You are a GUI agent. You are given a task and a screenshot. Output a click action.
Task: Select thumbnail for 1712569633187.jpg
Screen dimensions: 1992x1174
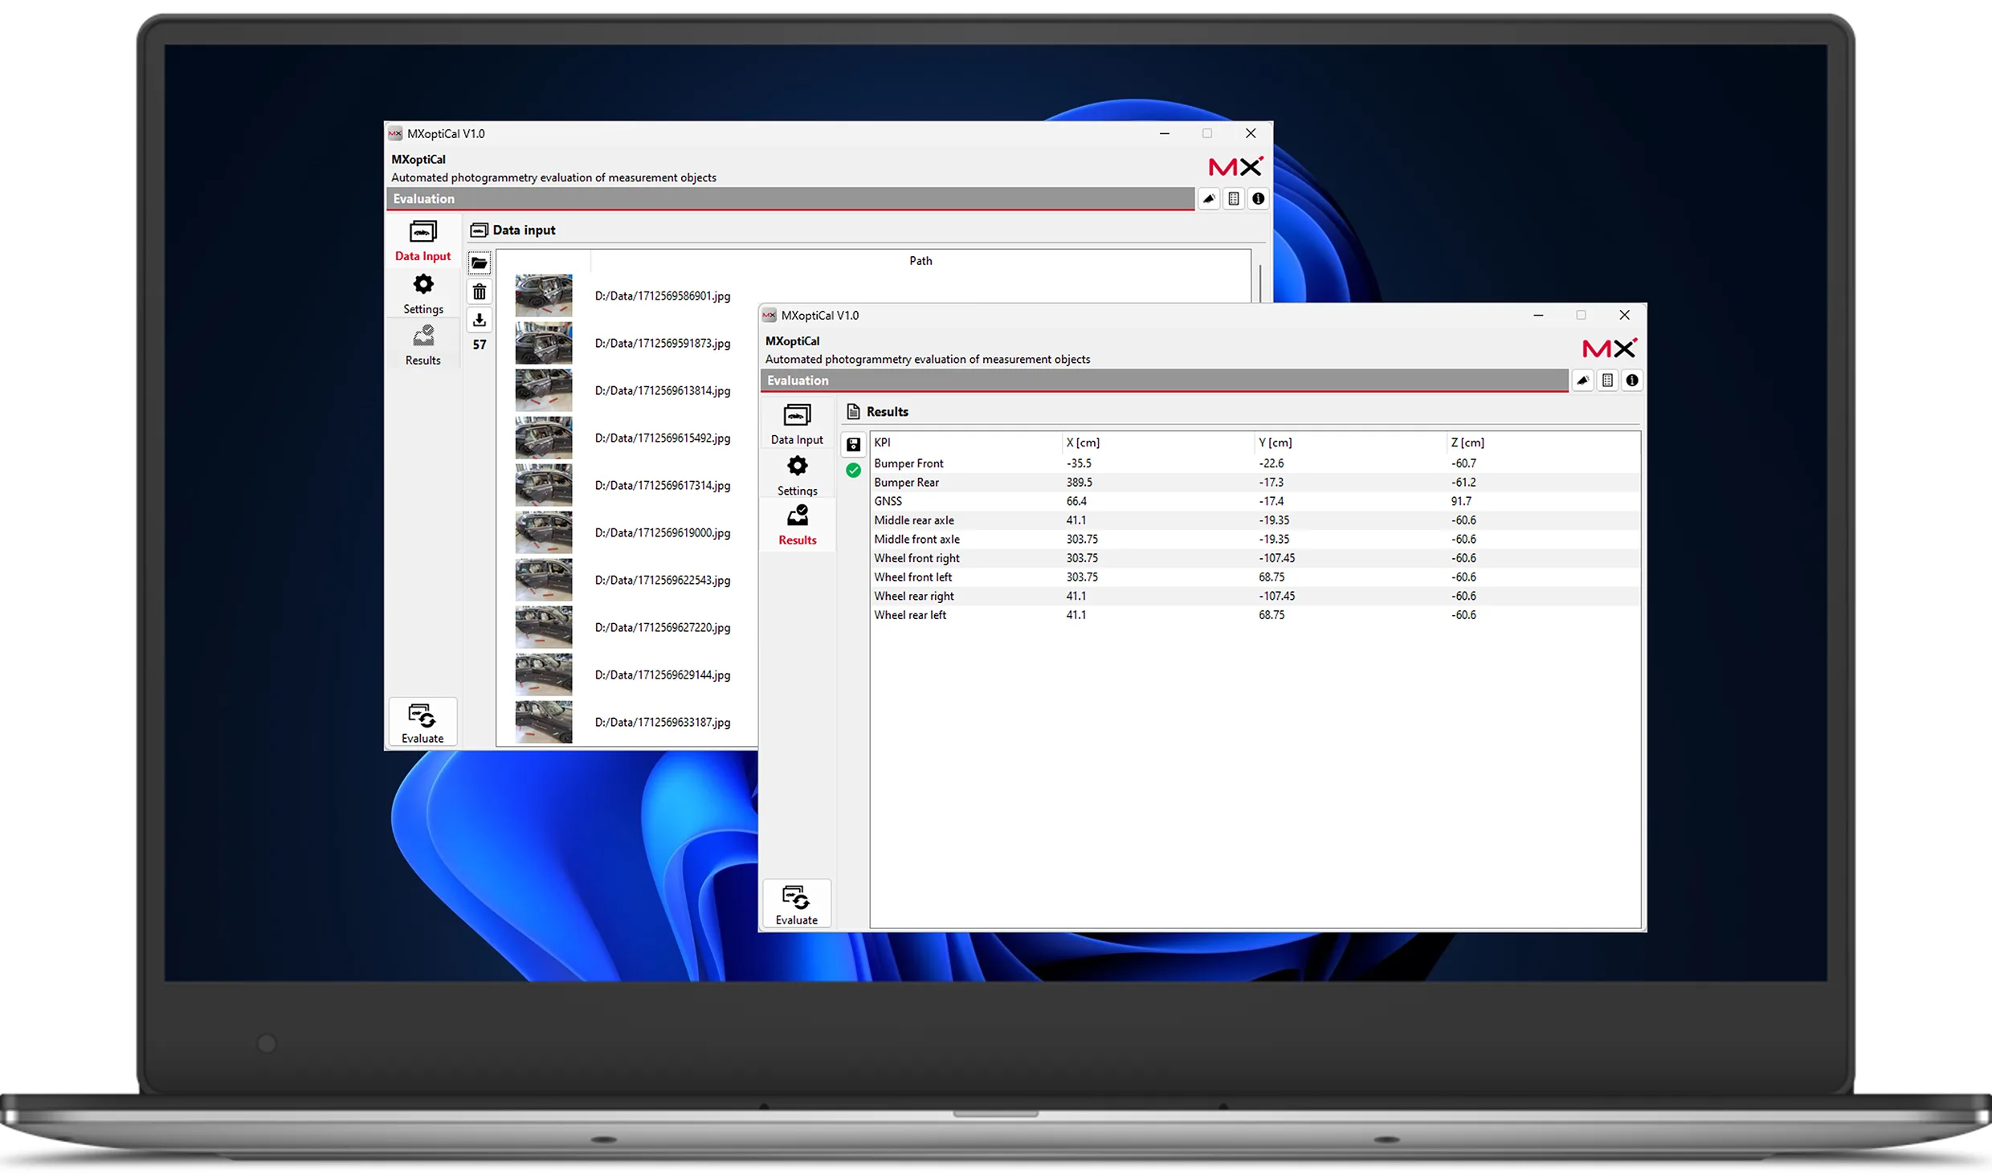tap(544, 722)
